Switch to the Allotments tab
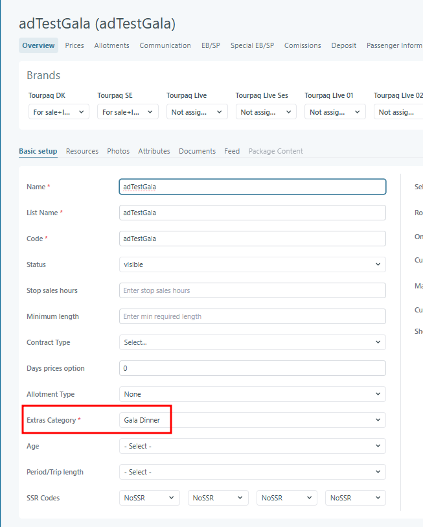The image size is (423, 527). tap(111, 45)
